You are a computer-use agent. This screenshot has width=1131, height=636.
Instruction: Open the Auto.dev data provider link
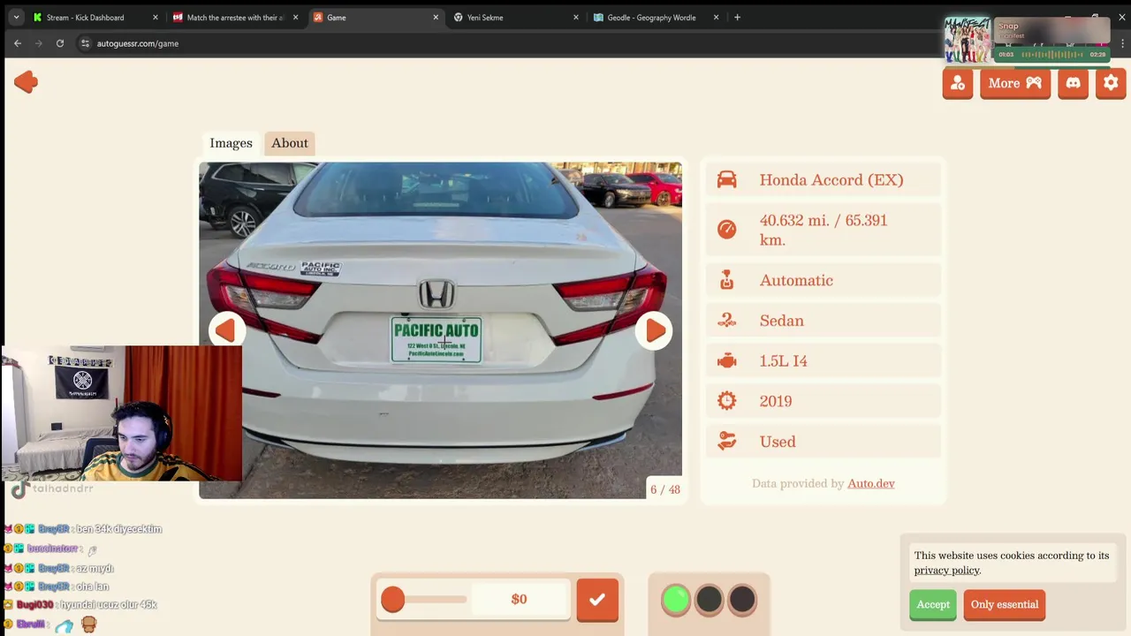871,483
